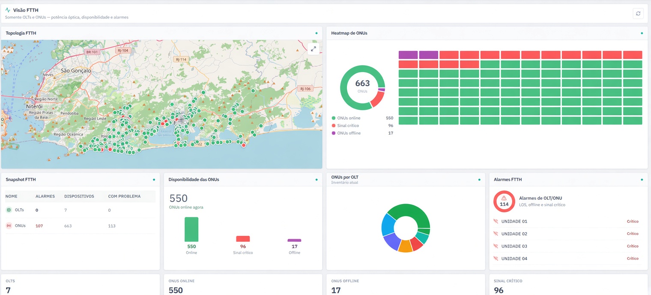This screenshot has width=651, height=295.
Task: Click the 'Alarmes de OLT/ONU' heading
Action: 541,198
